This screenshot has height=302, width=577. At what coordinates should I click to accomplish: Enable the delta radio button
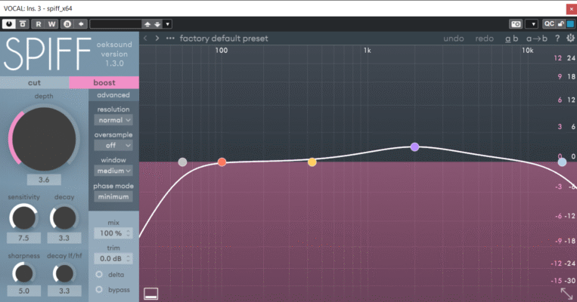click(99, 273)
